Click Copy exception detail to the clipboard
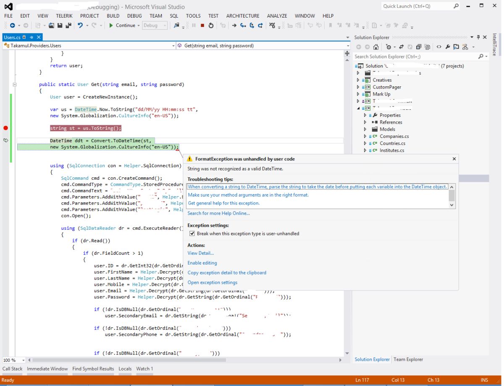This screenshot has width=504, height=386. coord(227,272)
